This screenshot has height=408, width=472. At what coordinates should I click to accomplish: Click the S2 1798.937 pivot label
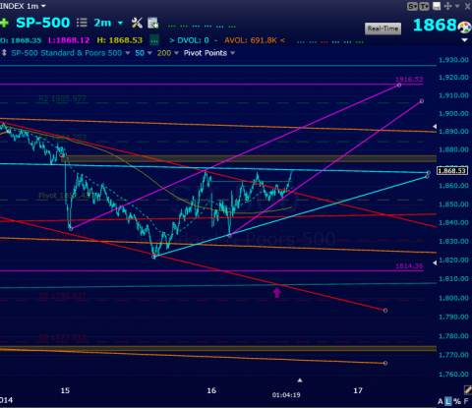click(x=62, y=296)
